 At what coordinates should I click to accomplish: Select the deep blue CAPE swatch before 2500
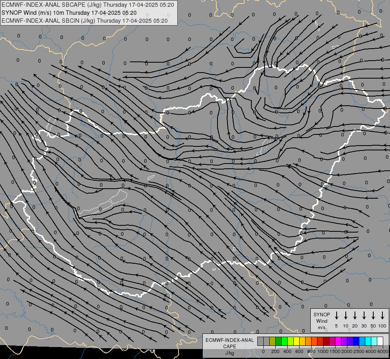(357, 341)
